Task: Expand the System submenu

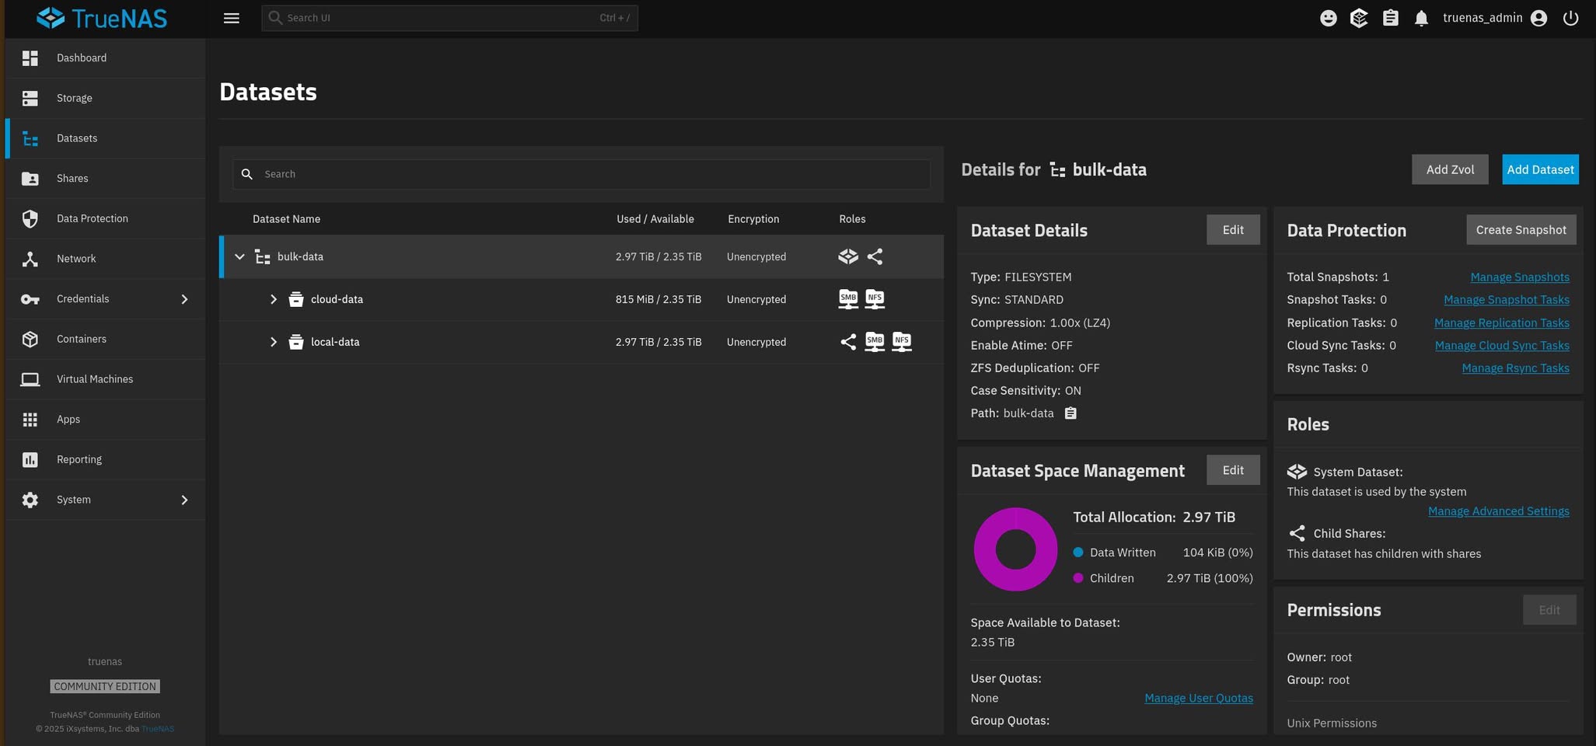Action: (x=184, y=500)
